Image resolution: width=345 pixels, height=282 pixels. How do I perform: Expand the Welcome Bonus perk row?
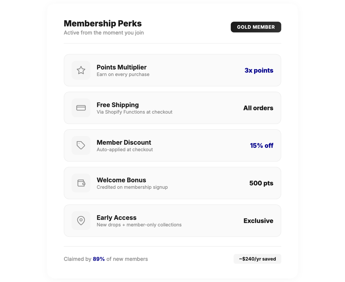[x=172, y=183]
